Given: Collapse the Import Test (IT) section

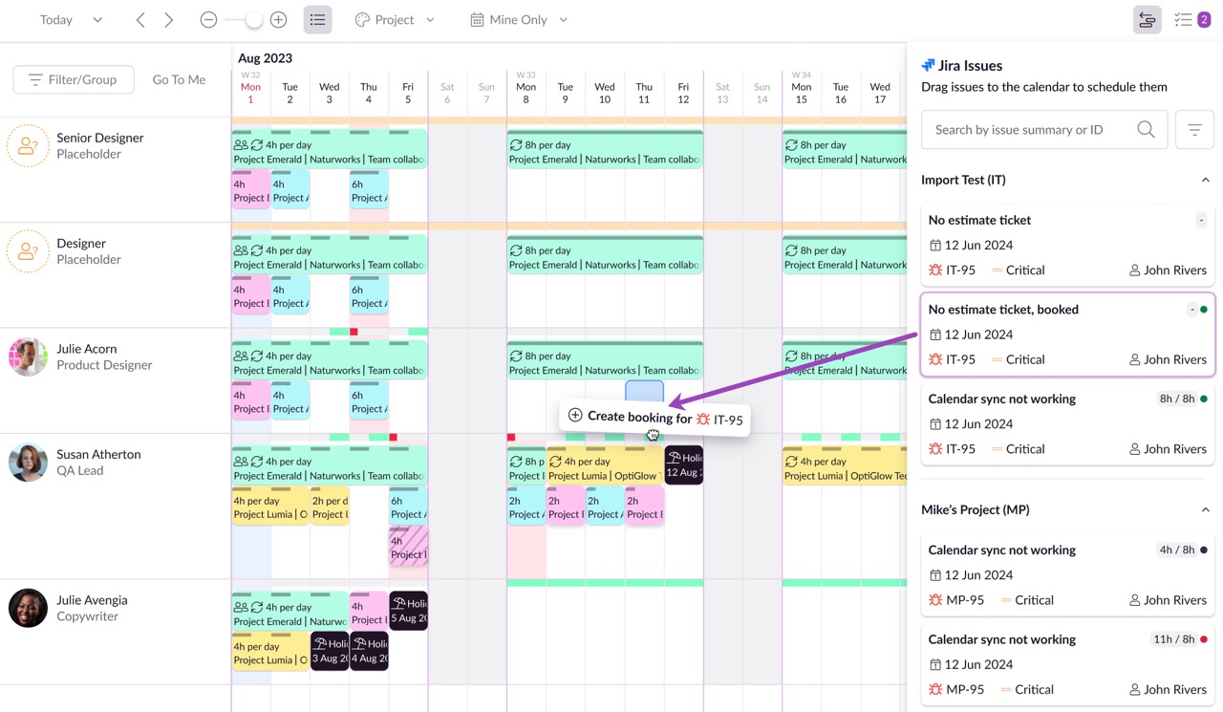Looking at the screenshot, I should coord(1205,180).
